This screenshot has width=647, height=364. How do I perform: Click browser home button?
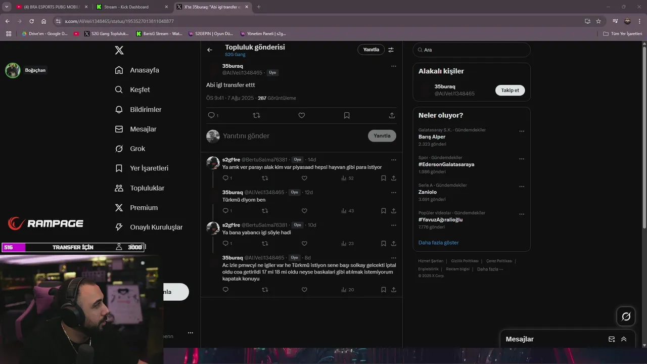[x=44, y=21]
